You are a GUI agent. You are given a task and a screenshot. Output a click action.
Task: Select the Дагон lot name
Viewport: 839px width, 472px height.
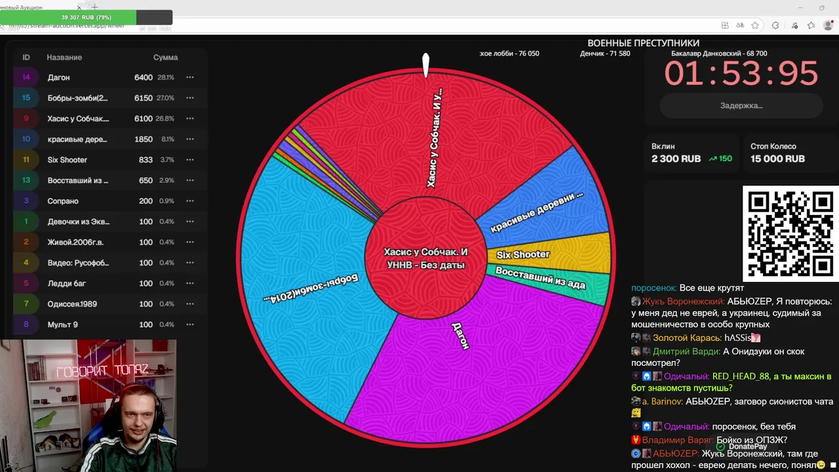coord(58,77)
